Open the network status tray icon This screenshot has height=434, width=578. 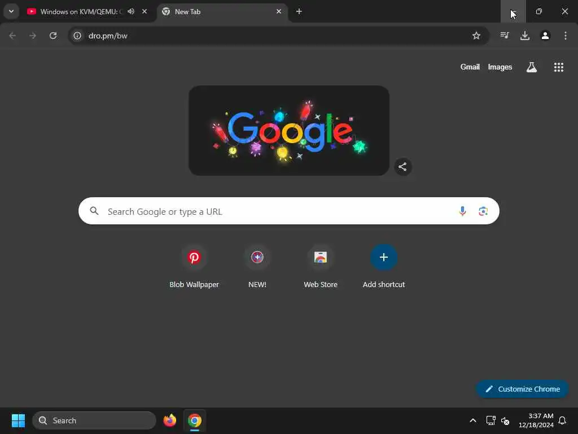click(491, 420)
